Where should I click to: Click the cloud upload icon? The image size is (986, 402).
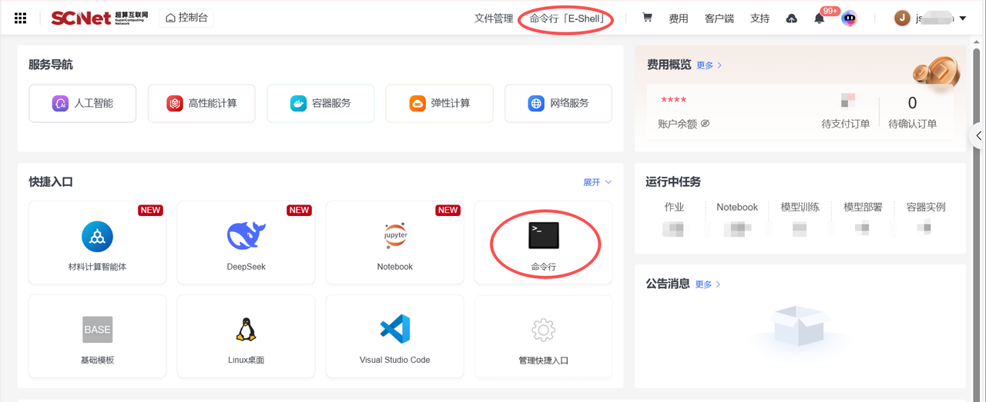[x=791, y=18]
